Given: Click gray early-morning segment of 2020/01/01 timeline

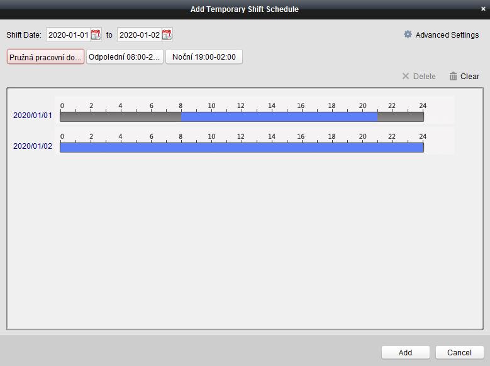Looking at the screenshot, I should [x=121, y=117].
